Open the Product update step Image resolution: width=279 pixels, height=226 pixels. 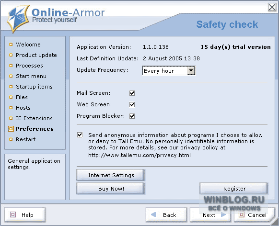[36, 55]
